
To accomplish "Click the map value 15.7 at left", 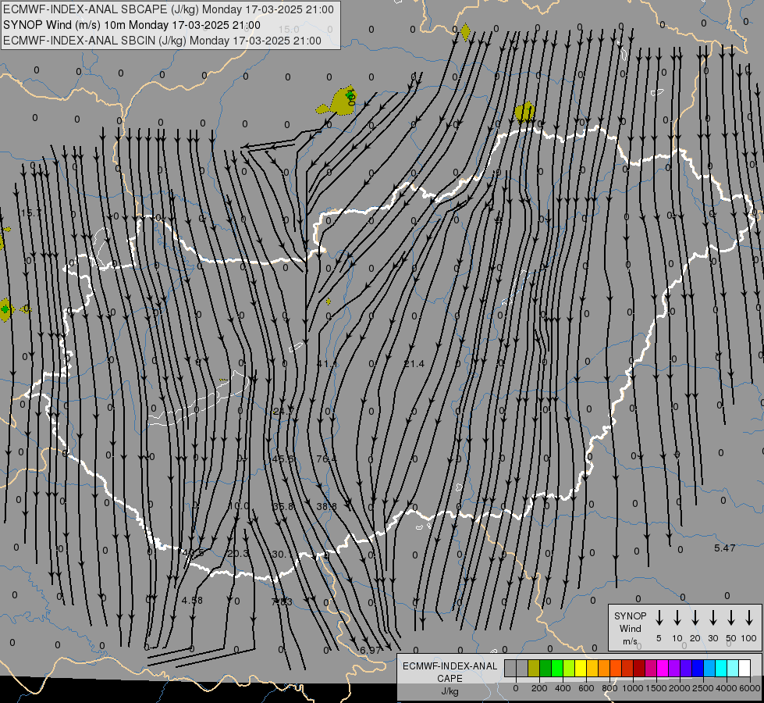I will pyautogui.click(x=32, y=212).
